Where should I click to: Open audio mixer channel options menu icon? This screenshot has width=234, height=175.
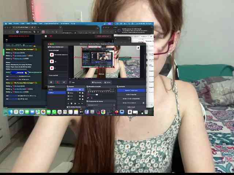(92, 98)
